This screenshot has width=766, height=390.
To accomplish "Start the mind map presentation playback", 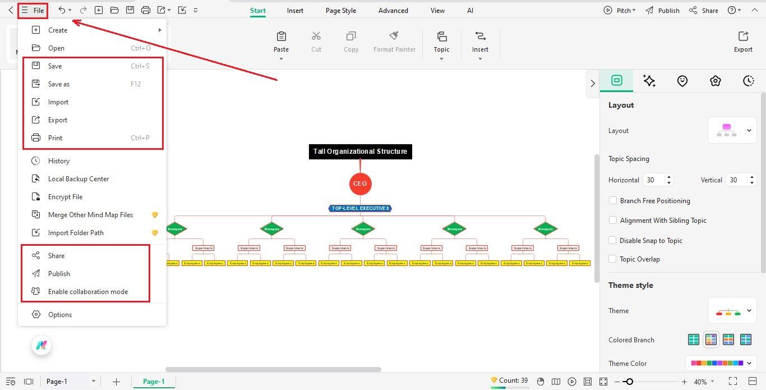I will tap(572, 382).
